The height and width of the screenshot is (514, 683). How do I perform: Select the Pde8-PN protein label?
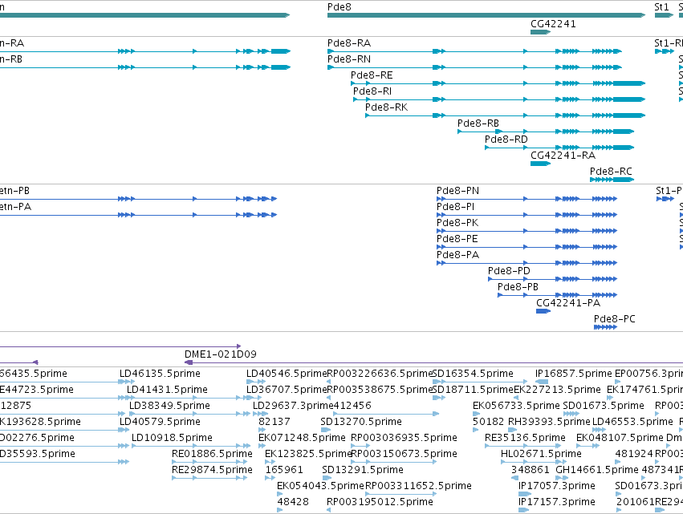click(x=457, y=191)
